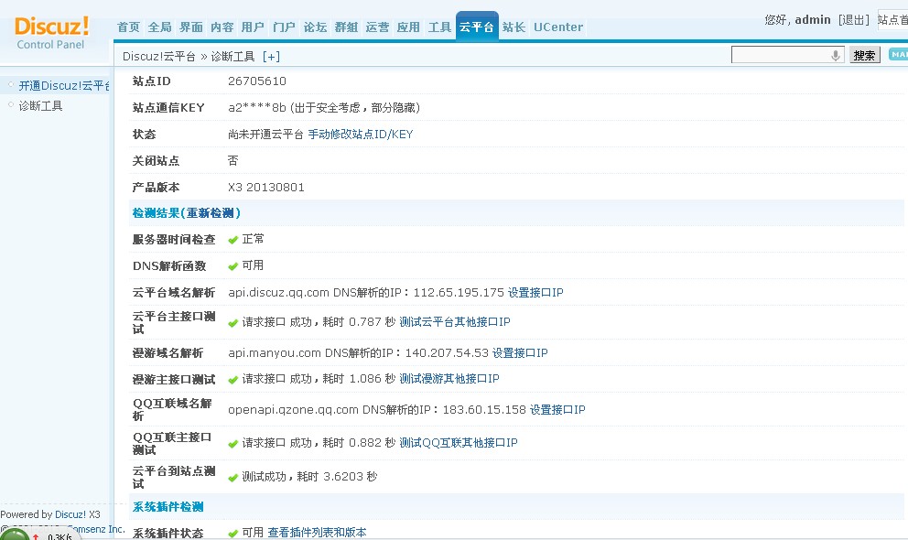Open the 全局 menu tab
Screen dimensions: 908x540
pos(160,27)
